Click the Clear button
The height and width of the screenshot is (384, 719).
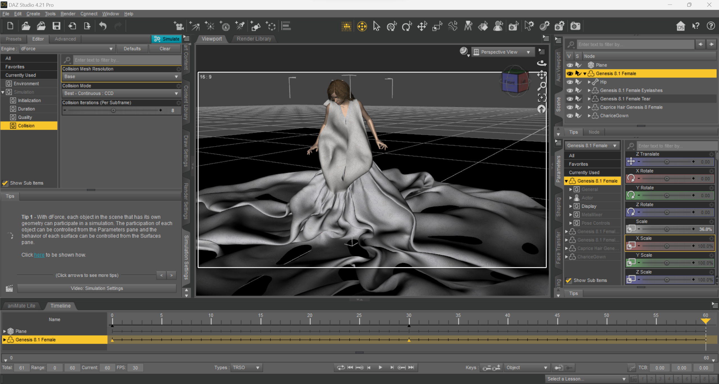165,49
